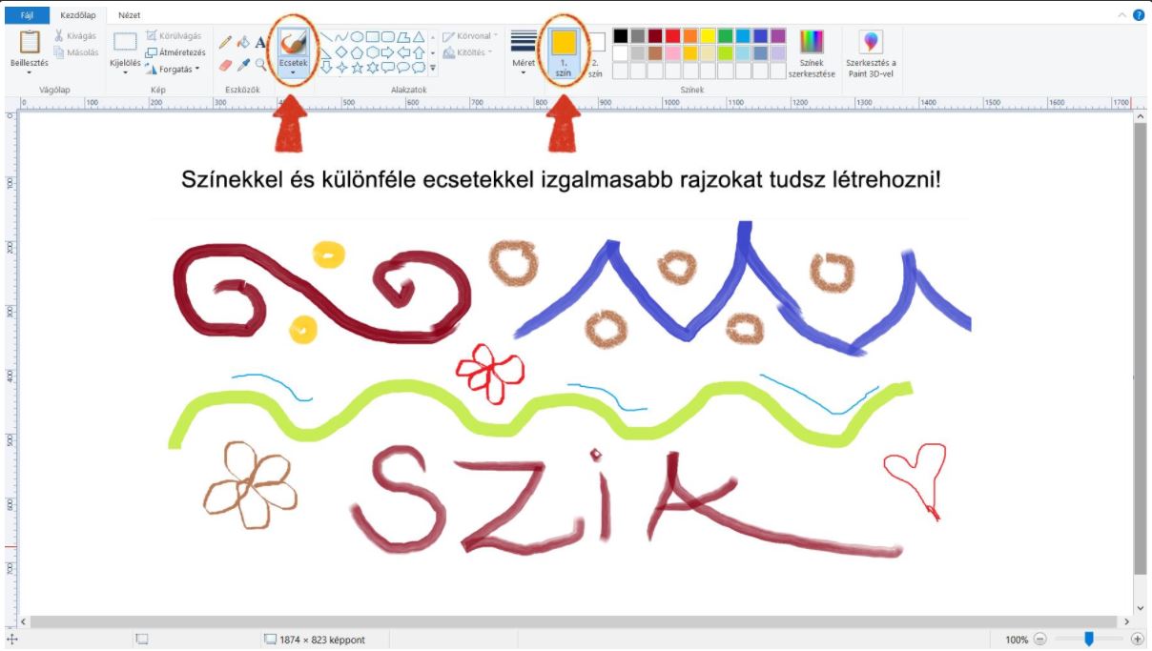Pick the black color swatch
Image resolution: width=1152 pixels, height=651 pixels.
[x=621, y=36]
